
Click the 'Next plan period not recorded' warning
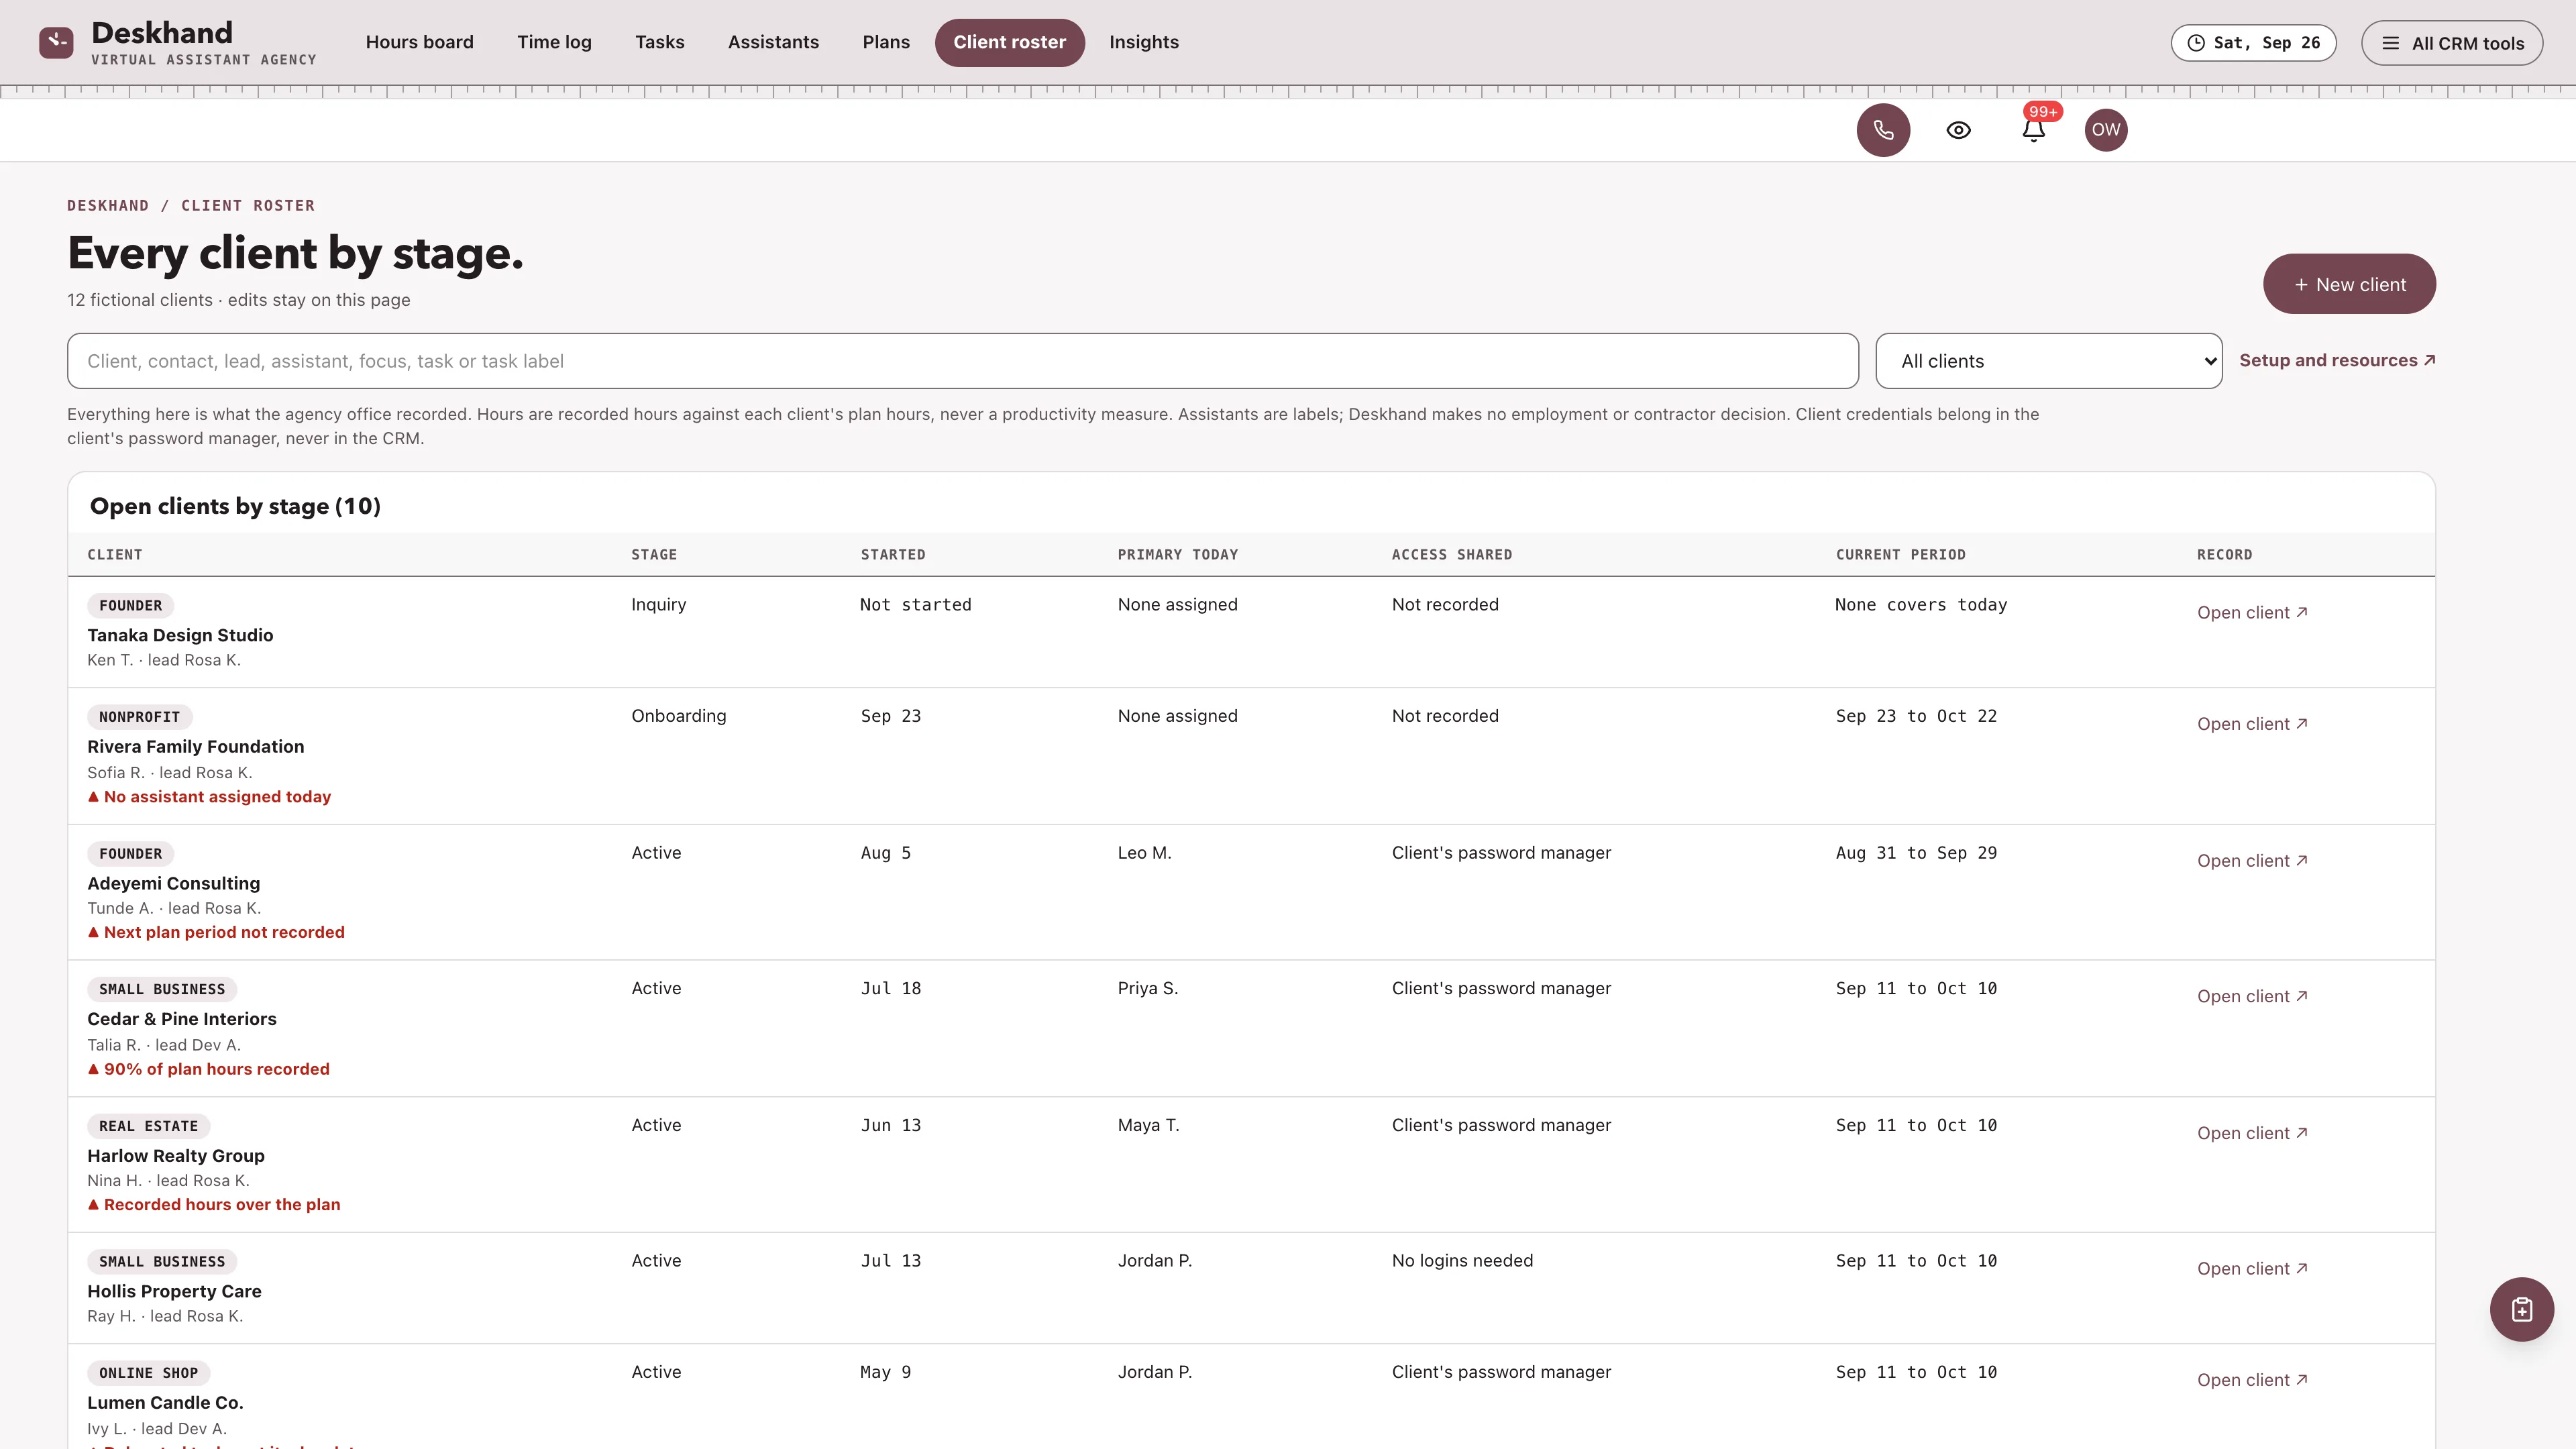[216, 932]
